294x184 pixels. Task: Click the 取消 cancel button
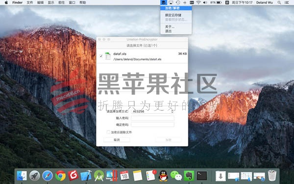point(117,140)
